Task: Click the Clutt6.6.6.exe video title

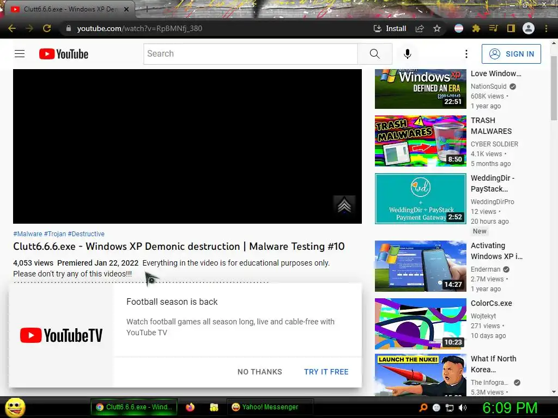Action: [x=179, y=247]
